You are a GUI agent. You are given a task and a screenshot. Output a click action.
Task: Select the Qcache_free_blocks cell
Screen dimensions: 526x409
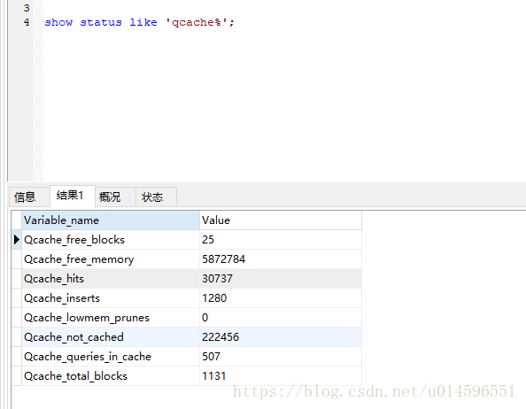coord(111,240)
